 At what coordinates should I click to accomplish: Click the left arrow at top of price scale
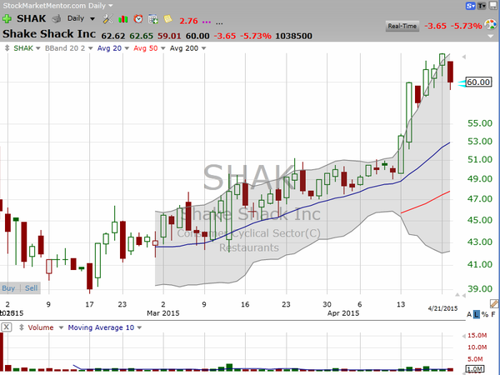[464, 57]
